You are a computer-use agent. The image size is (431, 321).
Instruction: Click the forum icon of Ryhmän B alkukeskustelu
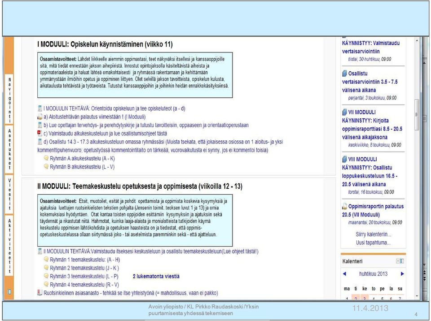click(x=46, y=167)
